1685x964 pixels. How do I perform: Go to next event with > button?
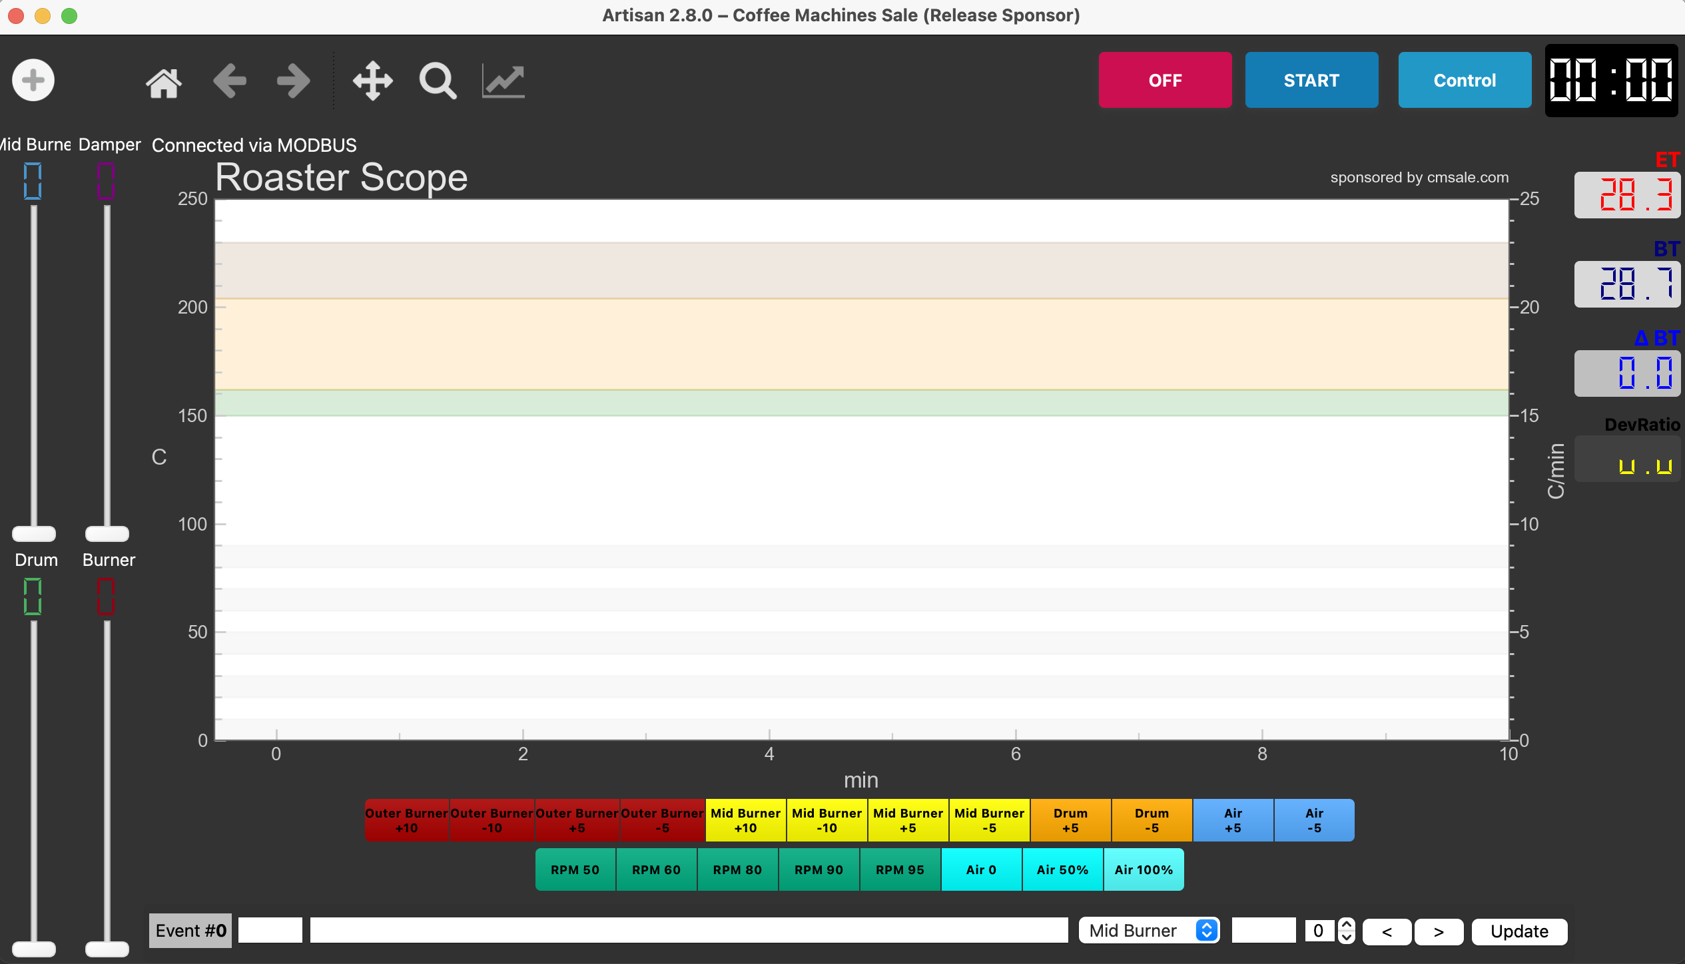click(1439, 931)
